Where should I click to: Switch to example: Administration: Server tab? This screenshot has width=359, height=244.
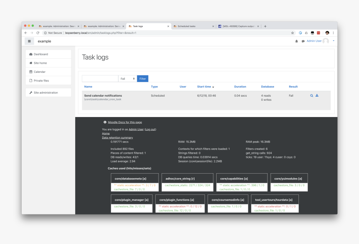coord(104,26)
